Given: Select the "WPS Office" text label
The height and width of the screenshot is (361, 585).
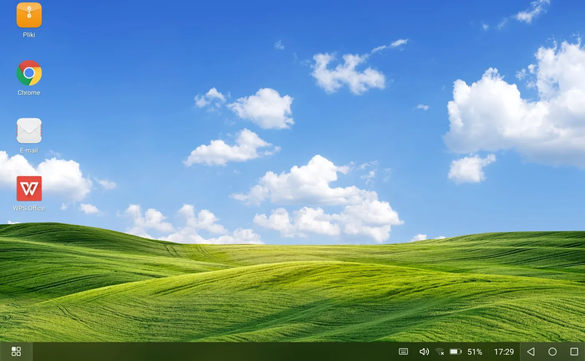Looking at the screenshot, I should click(29, 208).
